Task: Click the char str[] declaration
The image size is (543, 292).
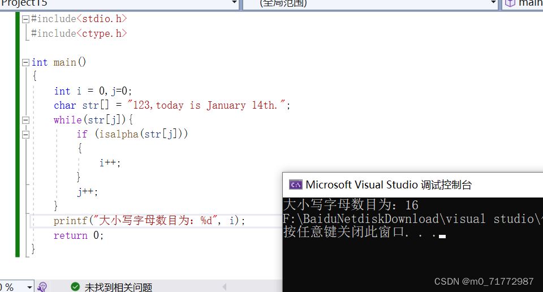Action: [x=81, y=105]
